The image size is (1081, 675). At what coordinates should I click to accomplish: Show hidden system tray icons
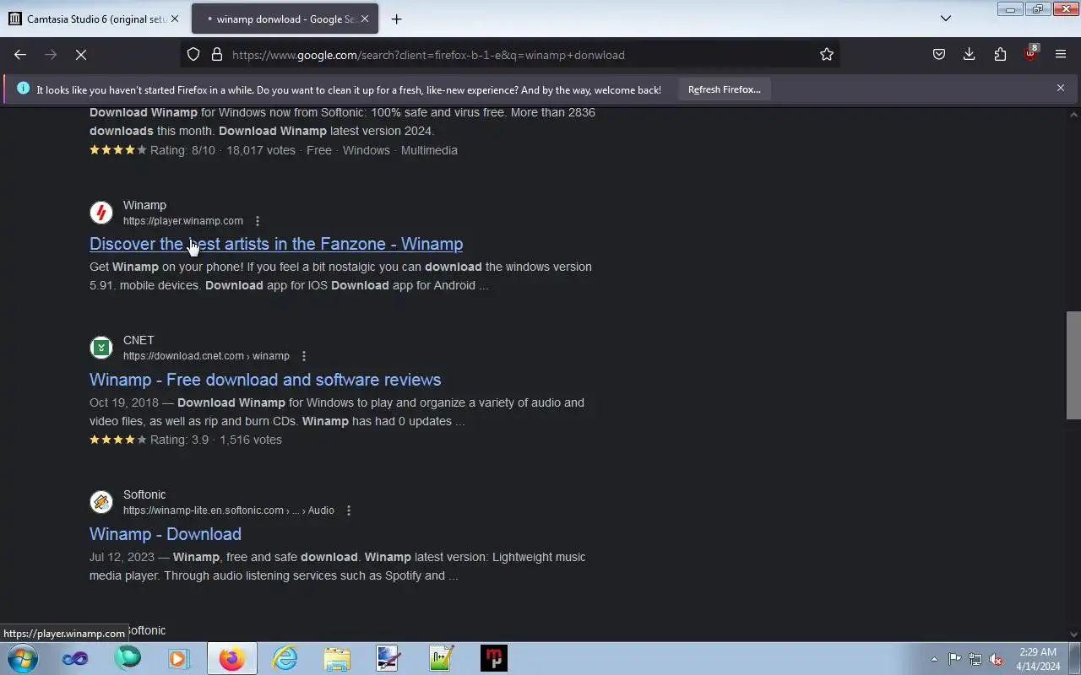[934, 659]
